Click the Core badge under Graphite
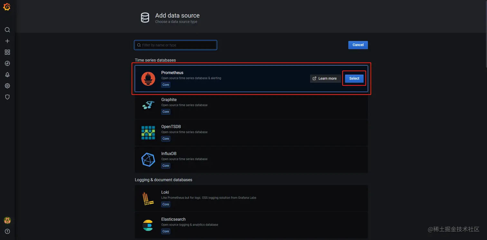Image resolution: width=487 pixels, height=240 pixels. [x=166, y=112]
